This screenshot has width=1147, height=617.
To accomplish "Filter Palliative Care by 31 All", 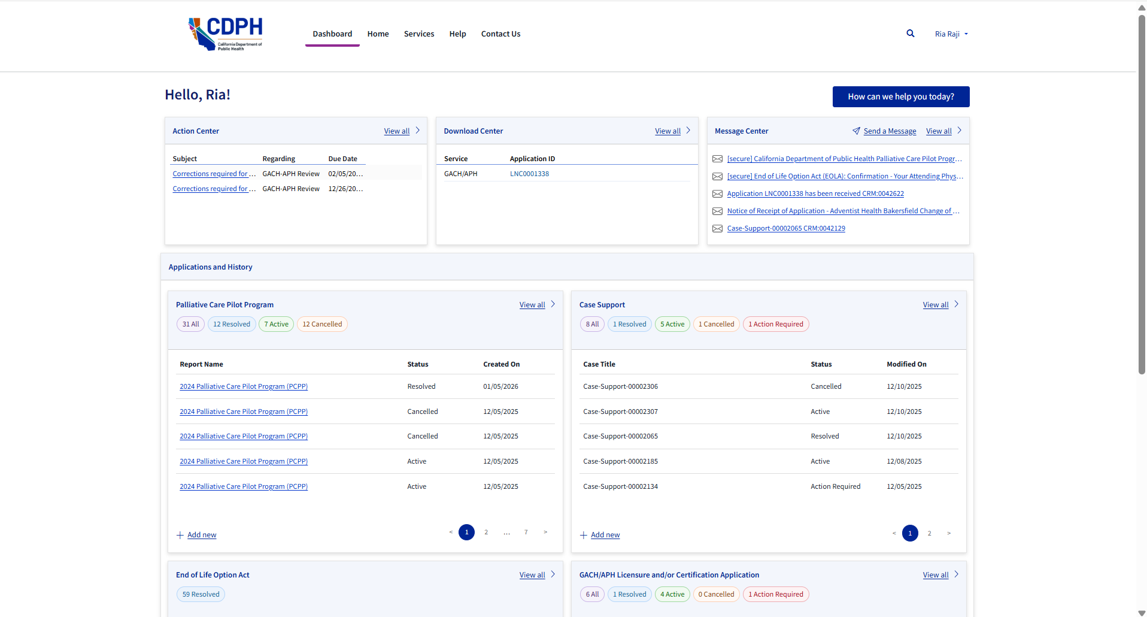I will click(191, 324).
